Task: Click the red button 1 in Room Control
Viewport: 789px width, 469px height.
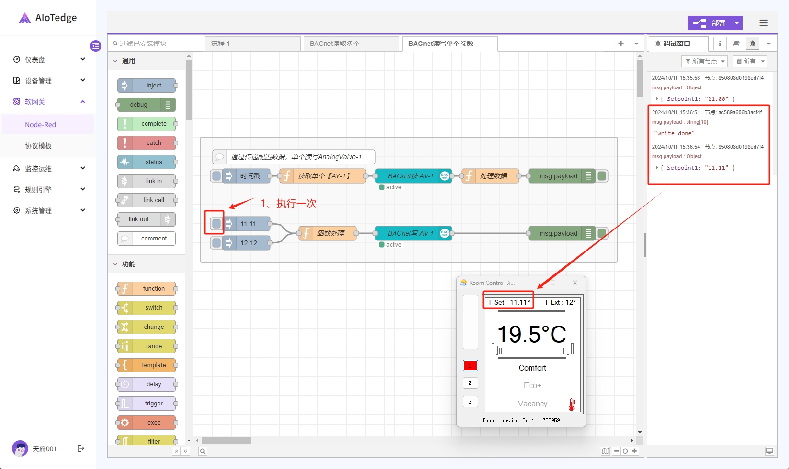Action: coord(470,366)
